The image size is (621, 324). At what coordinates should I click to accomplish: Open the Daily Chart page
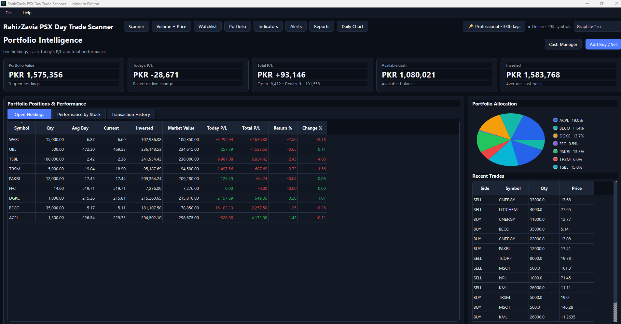click(352, 26)
